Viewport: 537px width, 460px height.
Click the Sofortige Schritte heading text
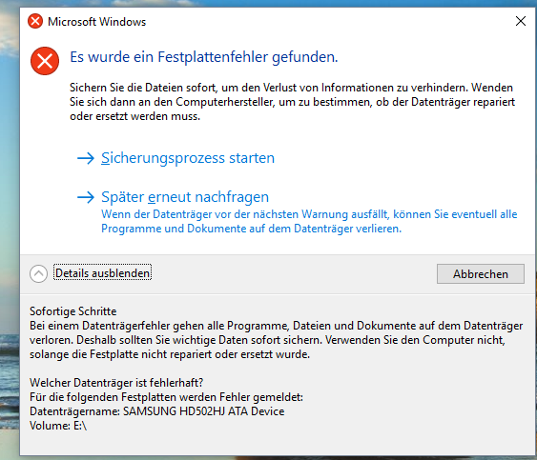coord(72,311)
